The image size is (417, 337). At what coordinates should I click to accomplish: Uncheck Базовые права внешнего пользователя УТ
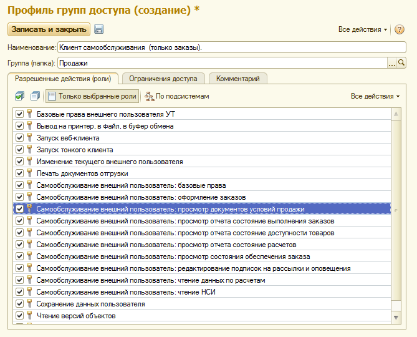pyautogui.click(x=19, y=114)
